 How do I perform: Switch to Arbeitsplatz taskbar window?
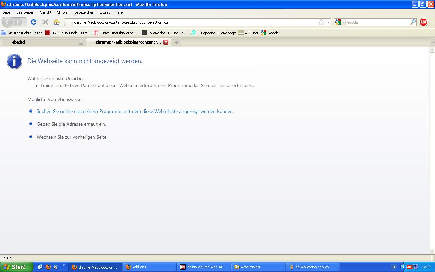pos(258,267)
